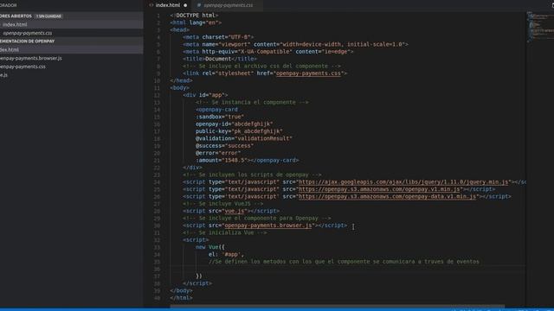
Task: Click the :amount="1548.5" attribute line
Action: coord(248,160)
